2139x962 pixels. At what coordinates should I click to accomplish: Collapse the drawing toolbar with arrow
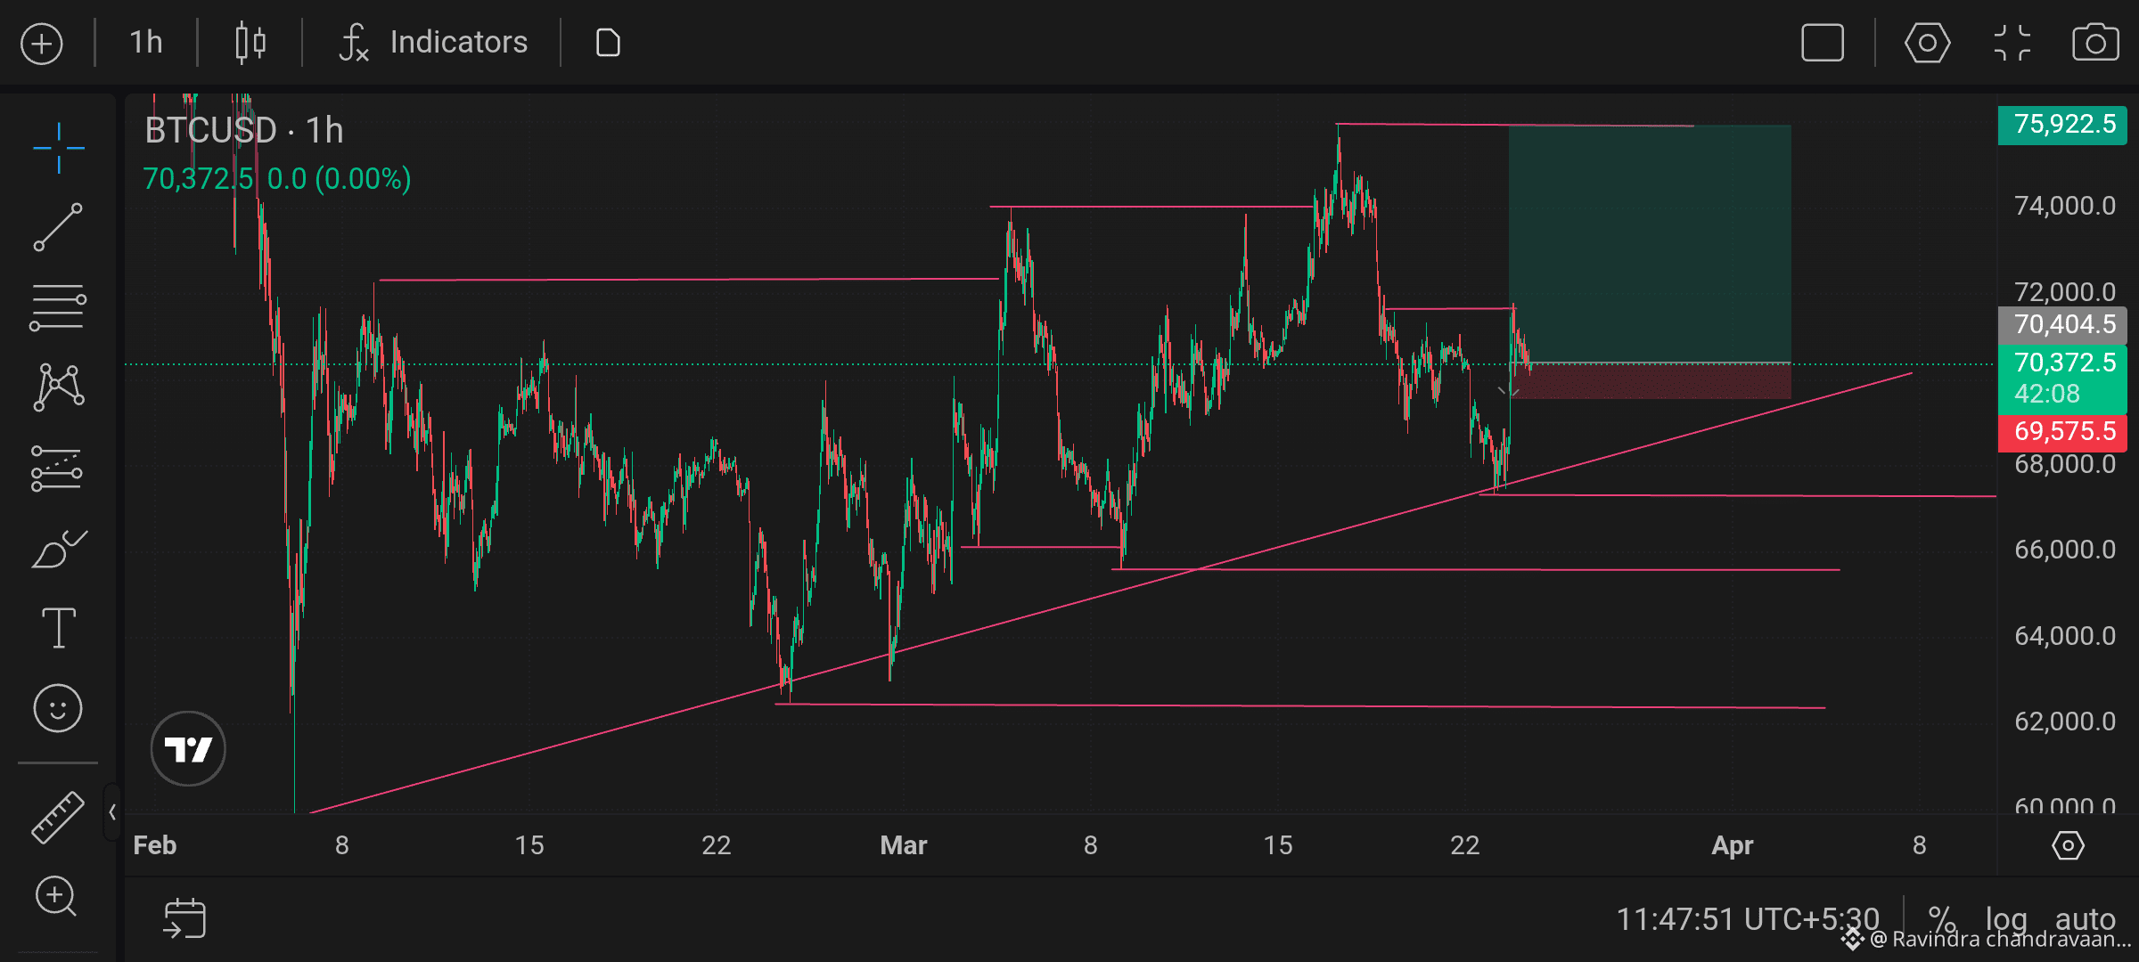(x=112, y=812)
